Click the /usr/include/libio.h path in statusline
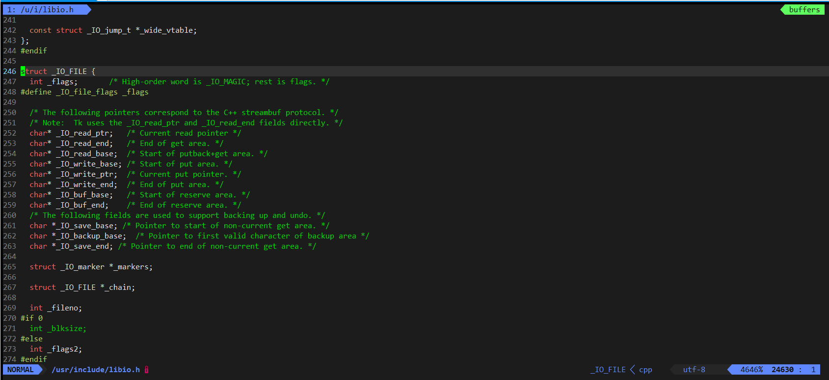829x380 pixels. tap(96, 370)
